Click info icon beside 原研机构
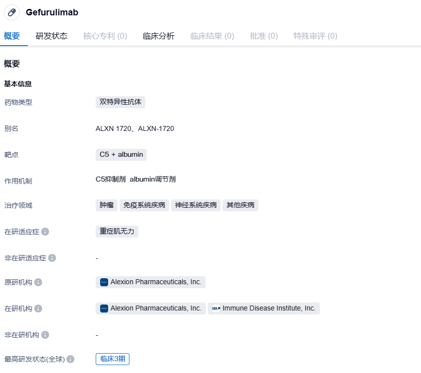The height and width of the screenshot is (373, 421). click(x=38, y=282)
